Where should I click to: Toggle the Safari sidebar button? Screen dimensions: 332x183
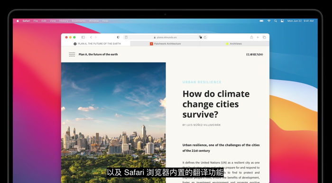[83, 37]
